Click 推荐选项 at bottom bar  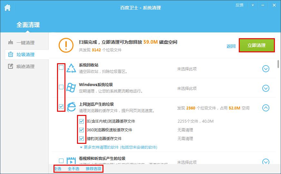point(93,169)
